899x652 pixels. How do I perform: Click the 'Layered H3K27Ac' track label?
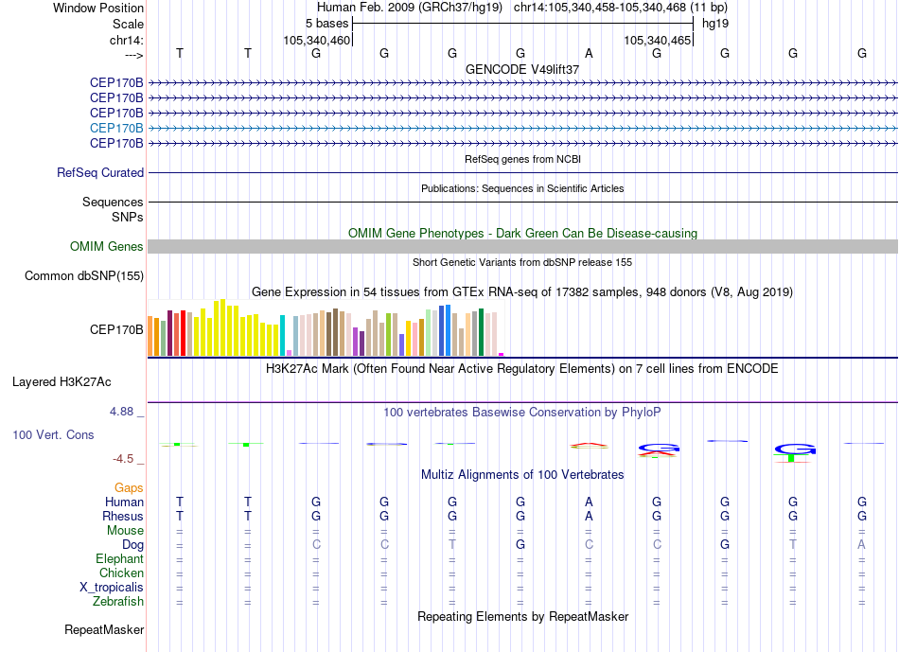point(62,382)
